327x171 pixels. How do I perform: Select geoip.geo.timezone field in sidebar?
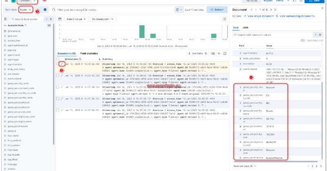[x=18, y=126]
